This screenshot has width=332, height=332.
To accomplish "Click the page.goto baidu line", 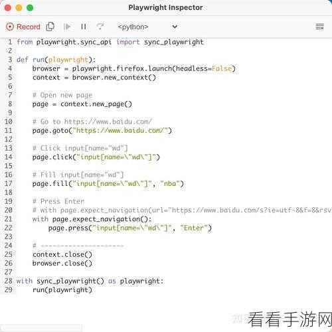I will pos(102,130).
